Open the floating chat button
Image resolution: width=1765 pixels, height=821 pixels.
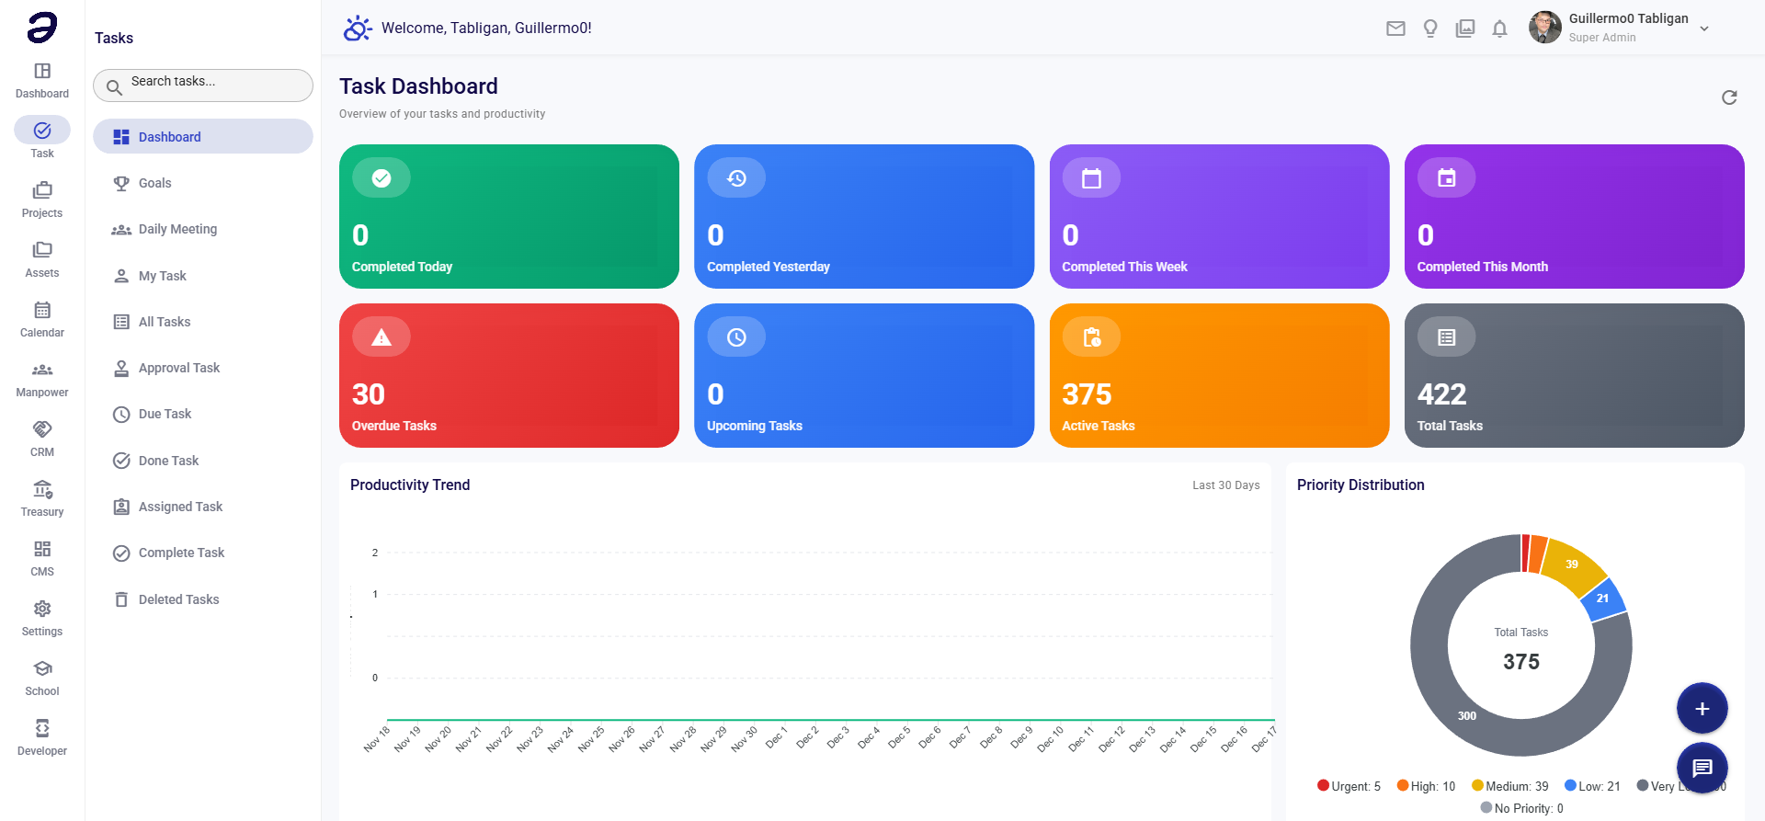(1702, 768)
